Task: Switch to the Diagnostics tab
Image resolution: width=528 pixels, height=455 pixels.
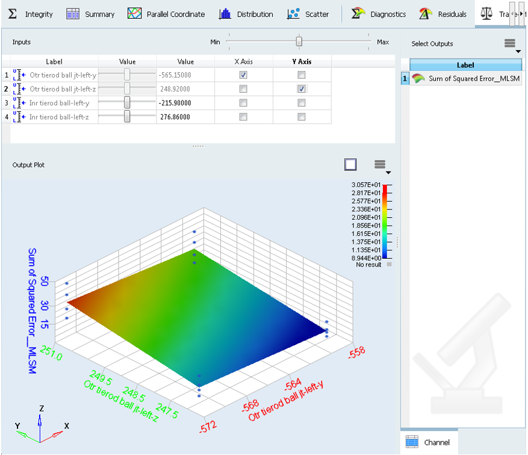Action: click(x=378, y=14)
